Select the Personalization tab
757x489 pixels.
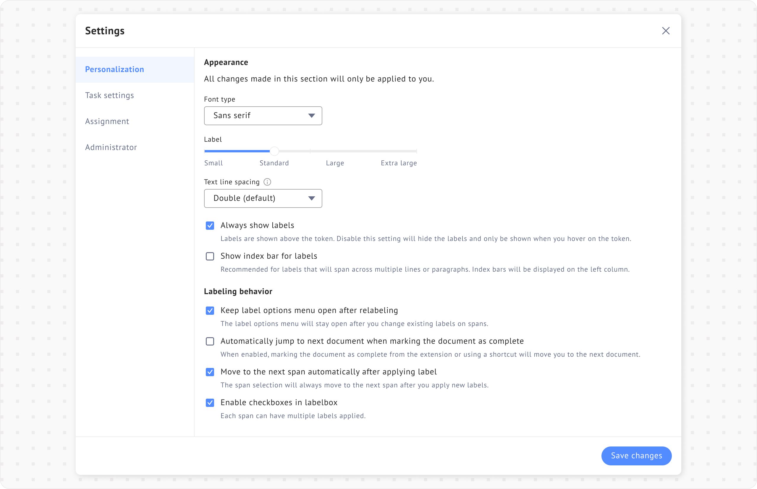(x=114, y=69)
